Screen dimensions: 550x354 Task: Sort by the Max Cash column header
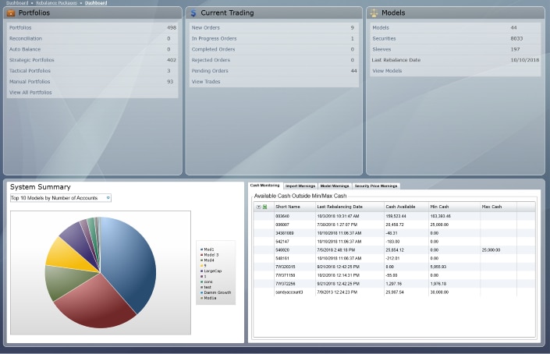(498, 207)
